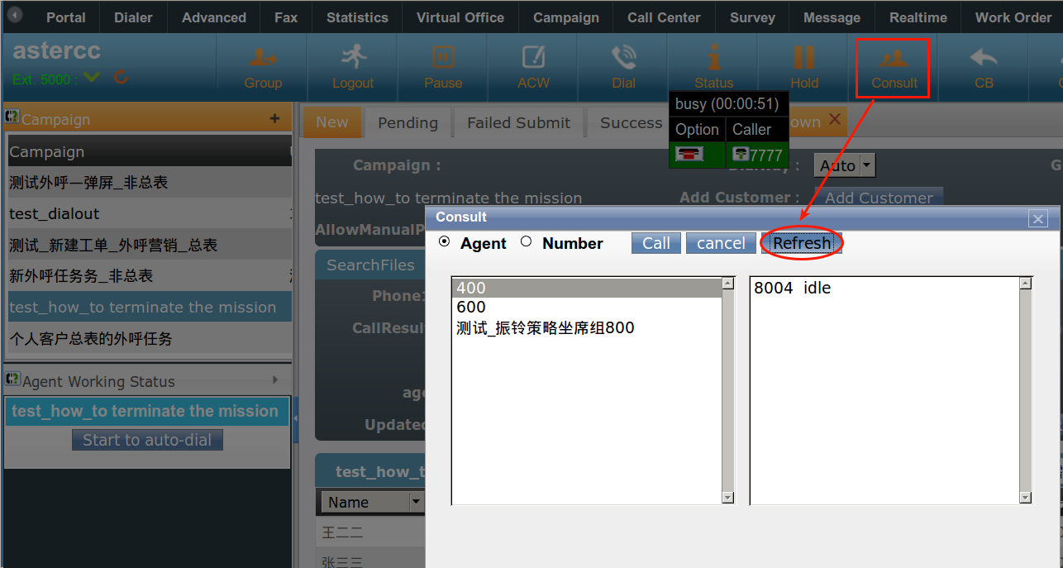Click the Group toolbar icon
1063x568 pixels.
(x=263, y=59)
